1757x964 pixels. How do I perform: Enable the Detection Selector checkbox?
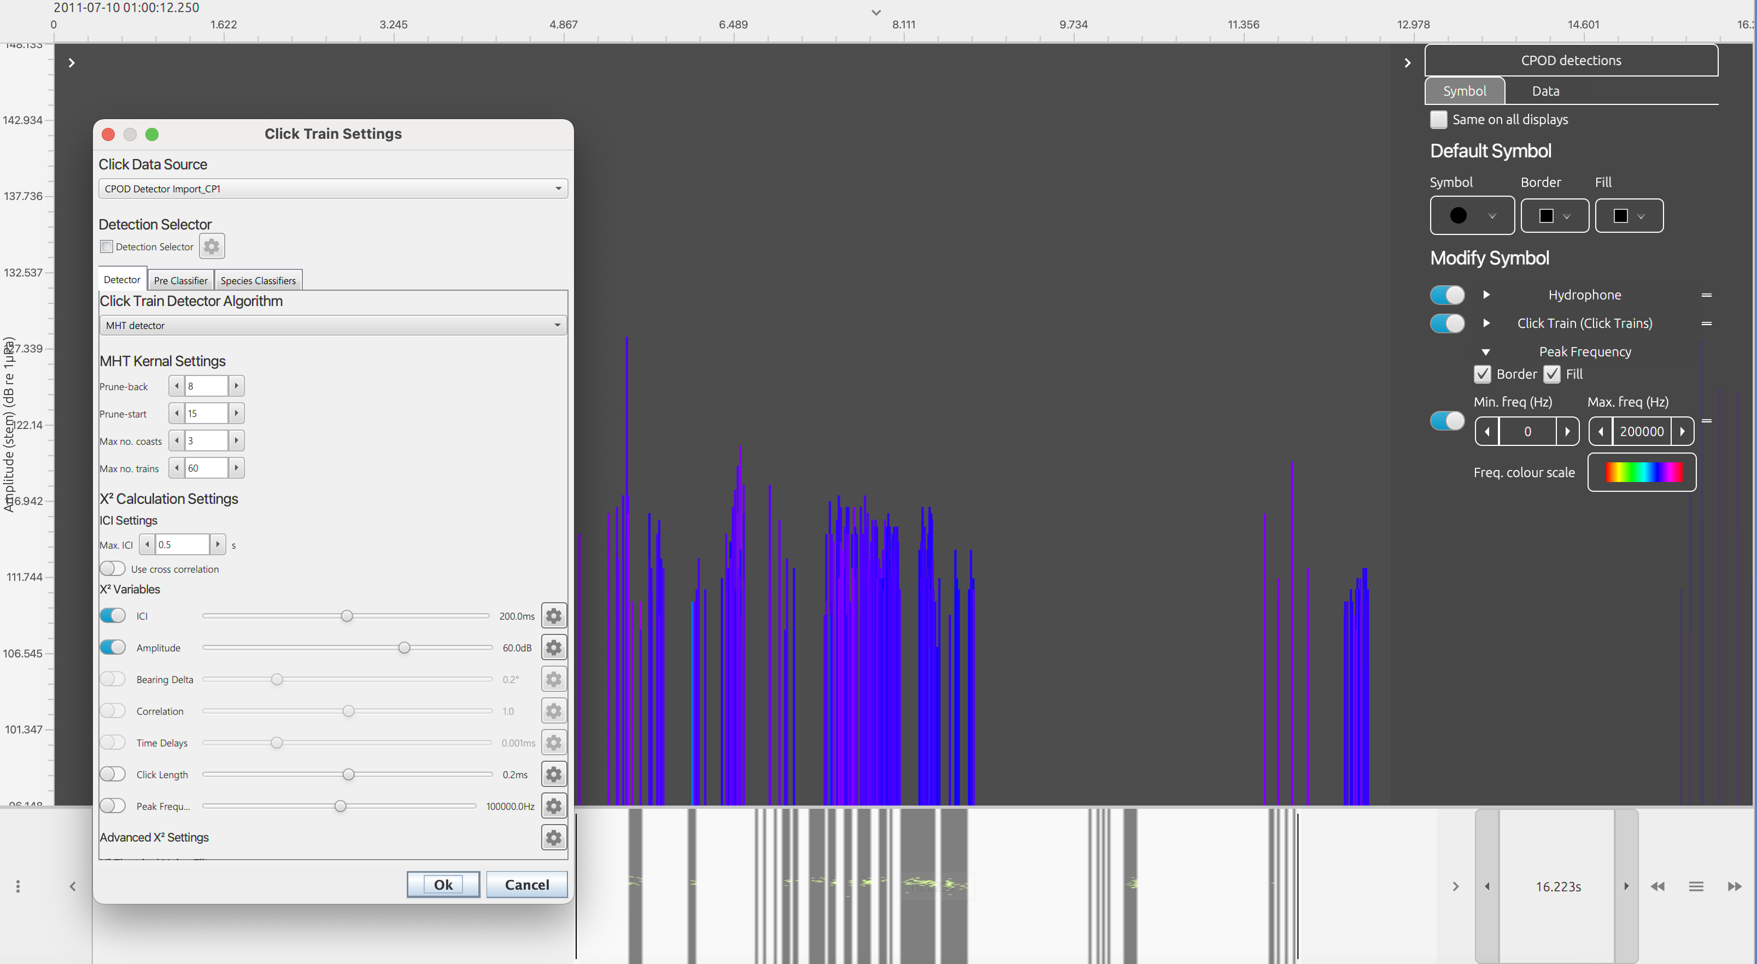pos(107,246)
